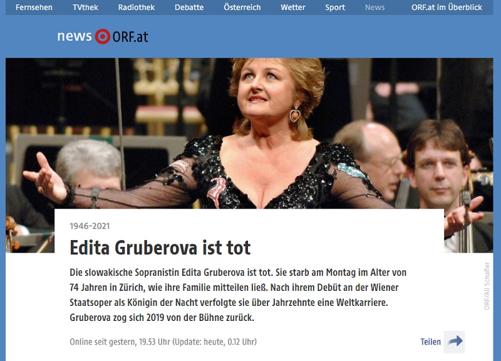Open the TVthek navigation item

click(85, 7)
